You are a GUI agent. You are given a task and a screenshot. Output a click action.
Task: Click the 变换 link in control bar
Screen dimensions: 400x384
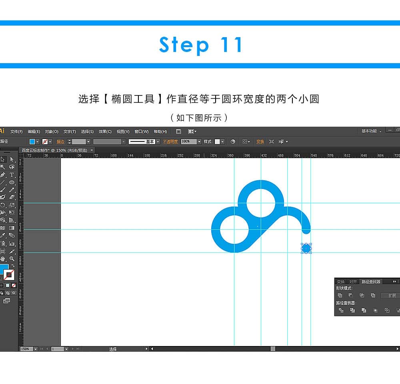(x=260, y=141)
